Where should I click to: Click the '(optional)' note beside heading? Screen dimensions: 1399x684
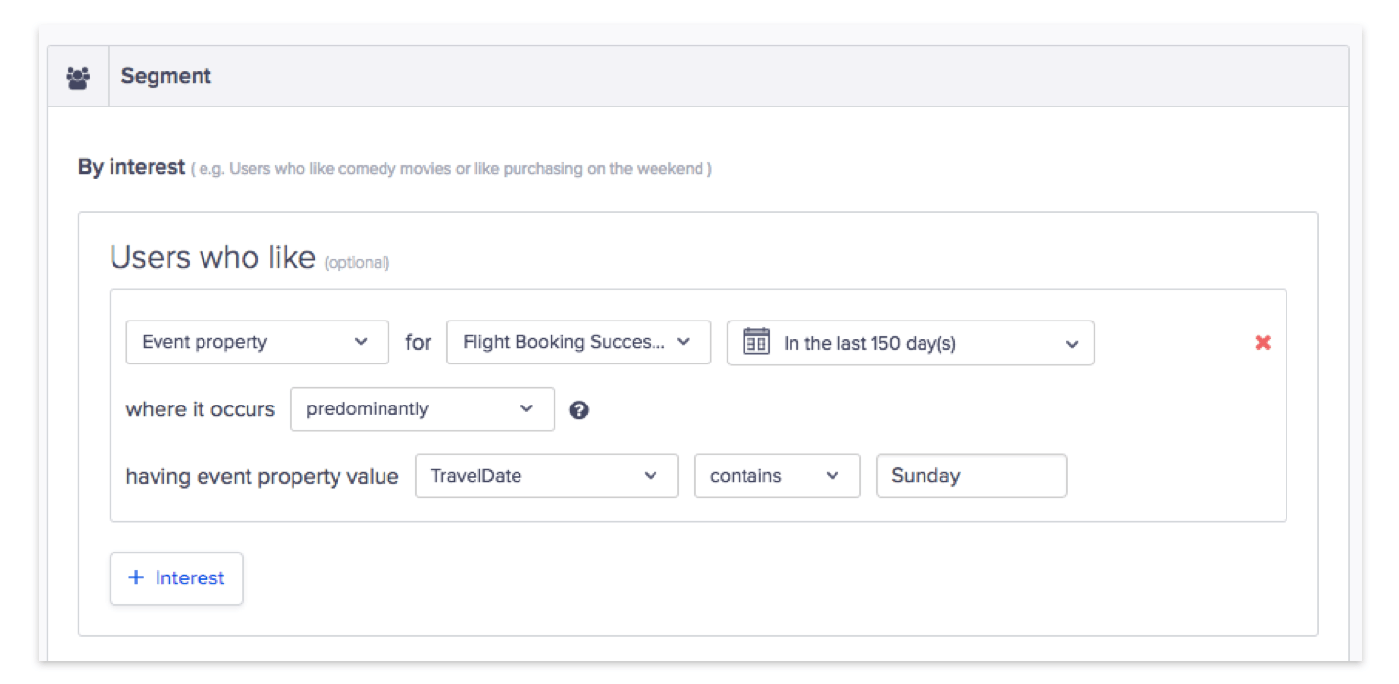357,263
